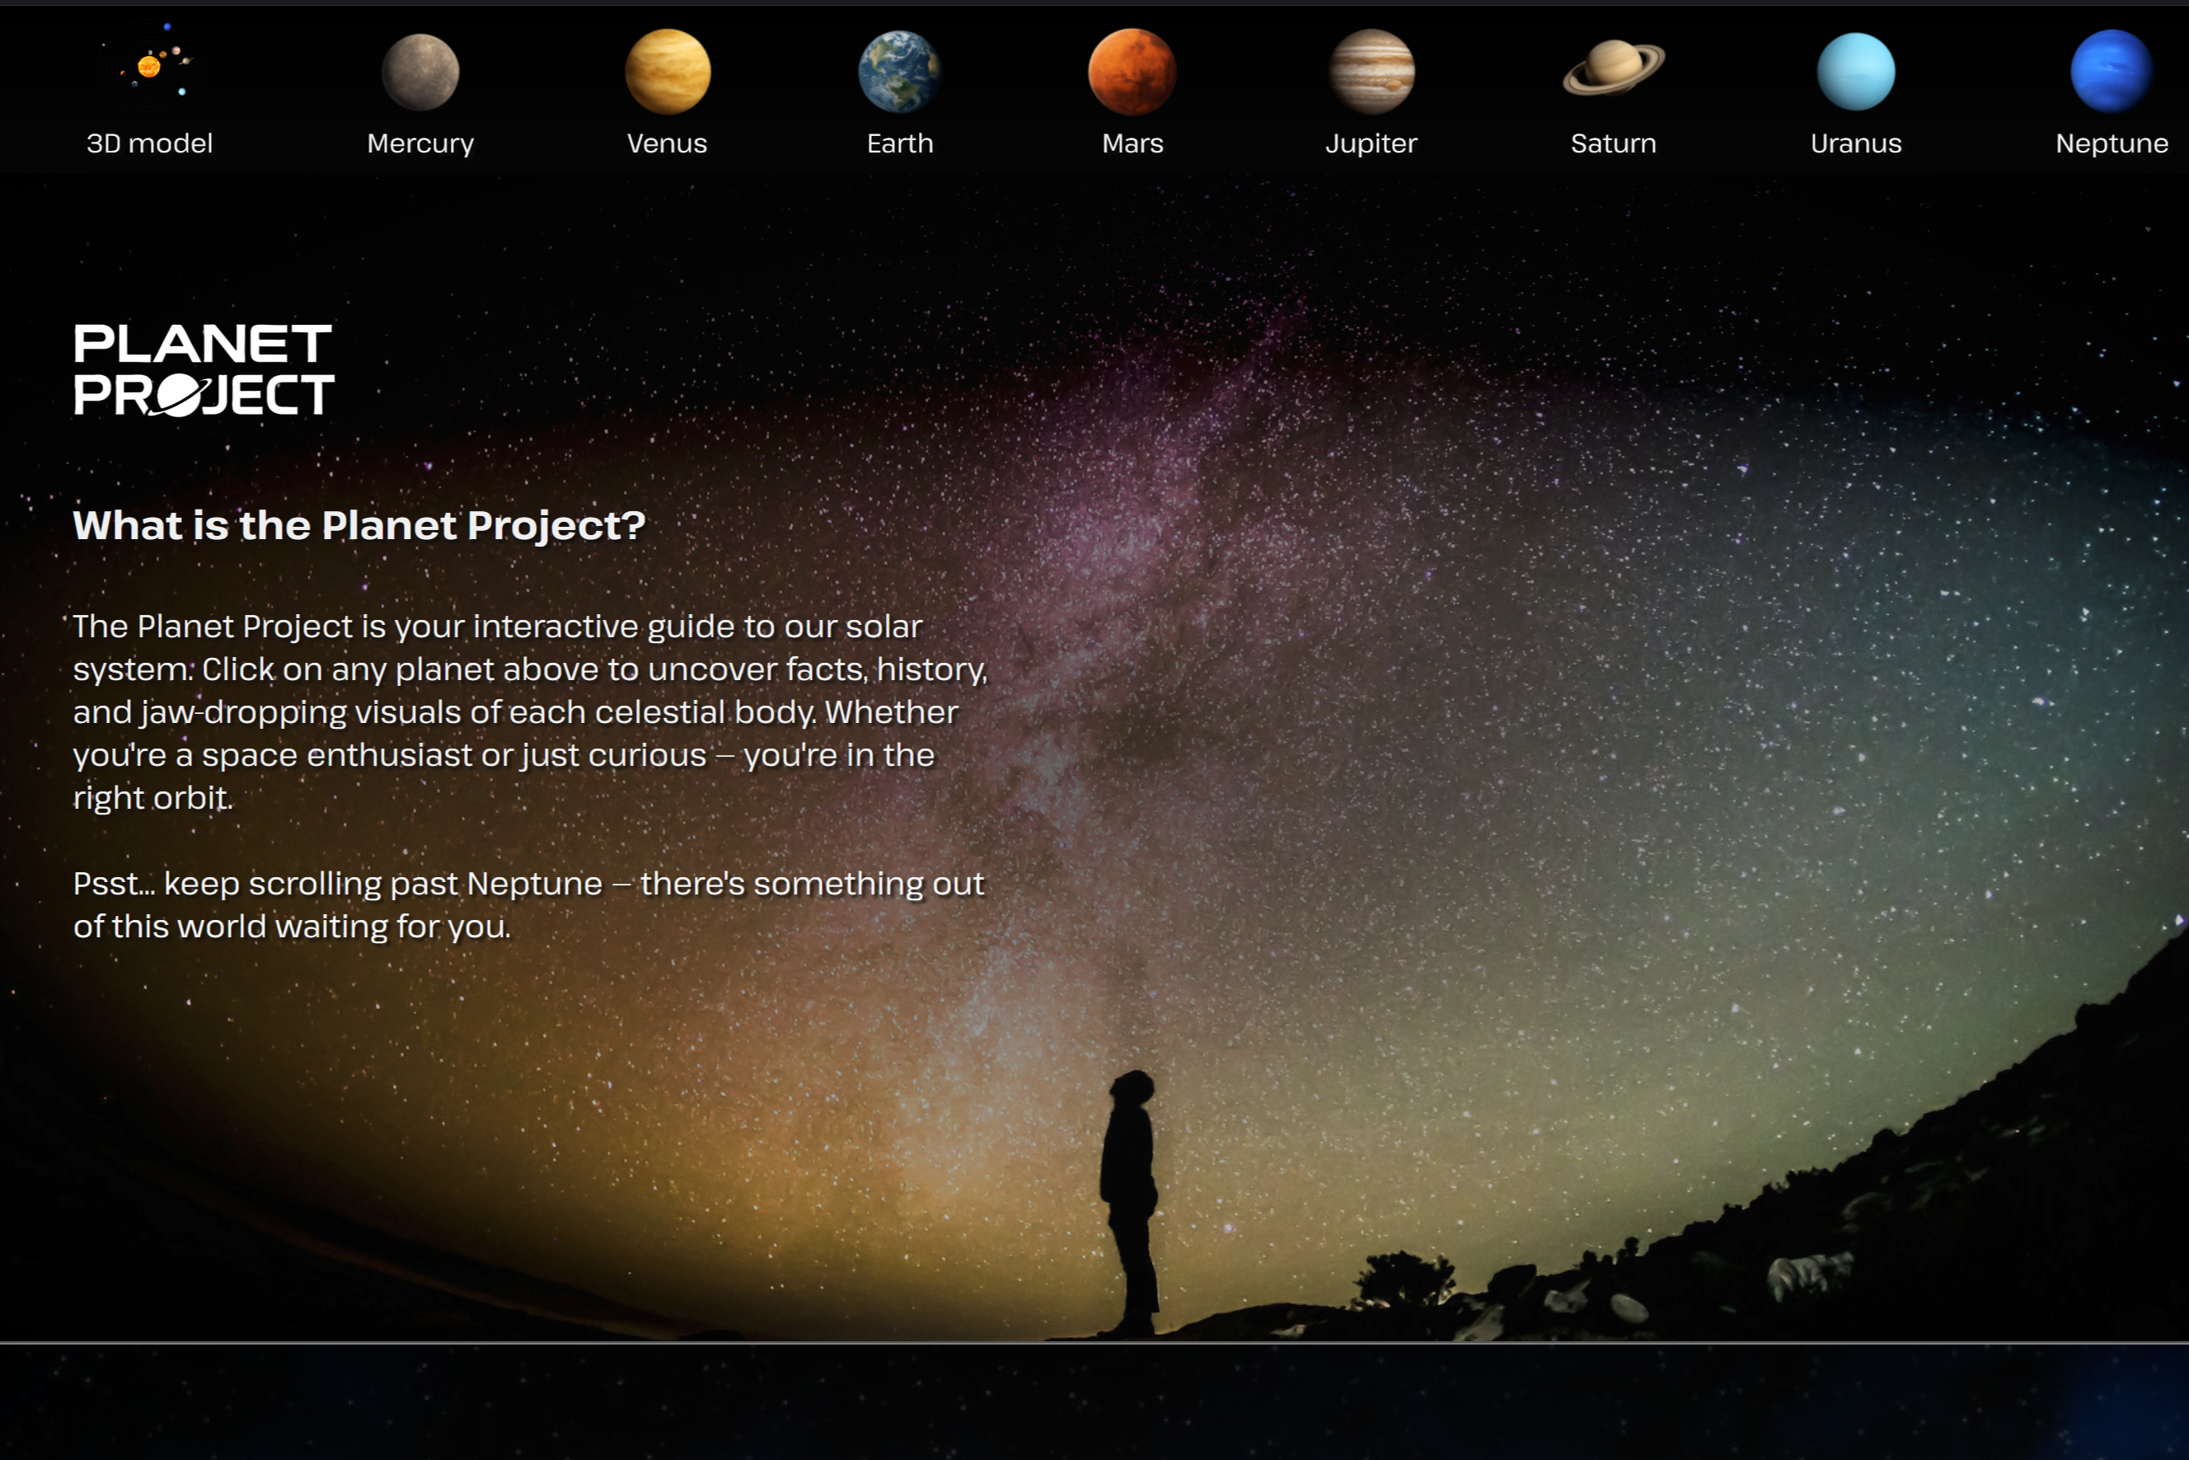The image size is (2189, 1460).
Task: Open the 3D model of the solar system
Action: (151, 67)
